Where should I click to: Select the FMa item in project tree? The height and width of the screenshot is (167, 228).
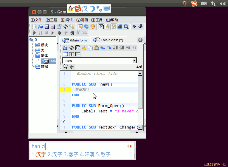coord(49,61)
